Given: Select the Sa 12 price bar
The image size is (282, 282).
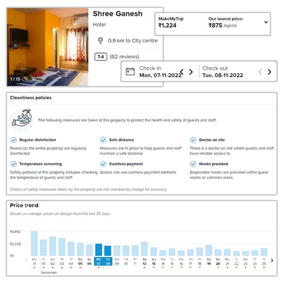Looking at the screenshot, I should pyautogui.click(x=144, y=249).
